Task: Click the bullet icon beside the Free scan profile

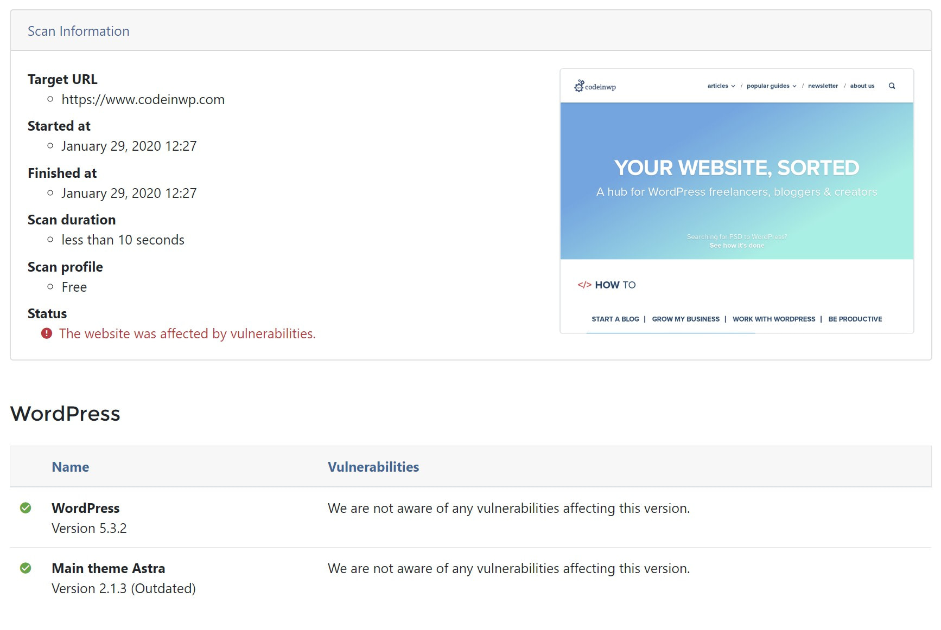Action: [x=50, y=287]
